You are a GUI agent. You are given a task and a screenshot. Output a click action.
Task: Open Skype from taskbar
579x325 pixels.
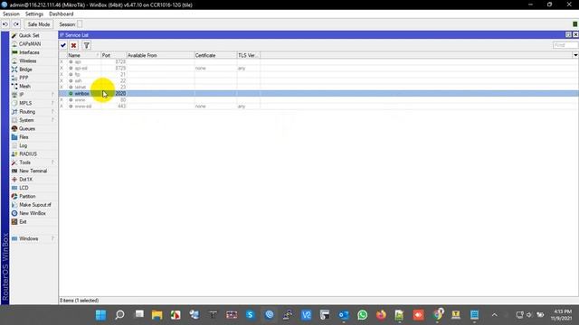pos(251,315)
